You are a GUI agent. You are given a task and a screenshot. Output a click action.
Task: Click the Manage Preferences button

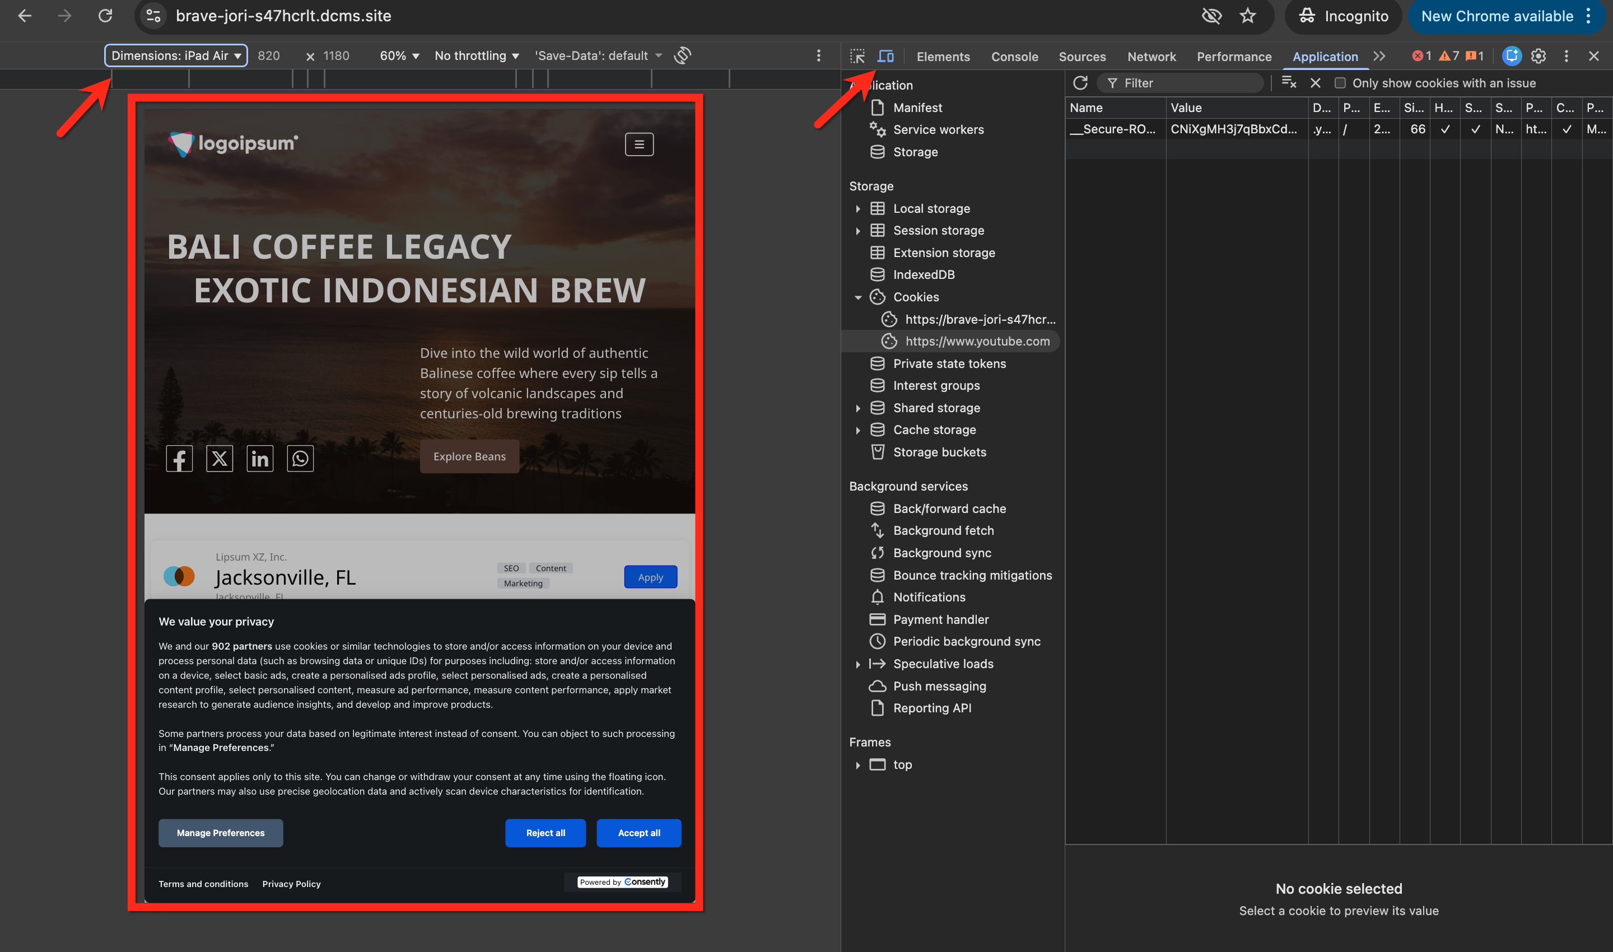pos(220,833)
